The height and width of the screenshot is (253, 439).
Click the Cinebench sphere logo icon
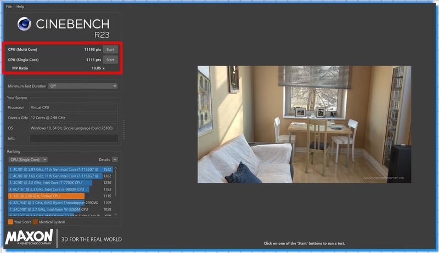tap(24, 24)
